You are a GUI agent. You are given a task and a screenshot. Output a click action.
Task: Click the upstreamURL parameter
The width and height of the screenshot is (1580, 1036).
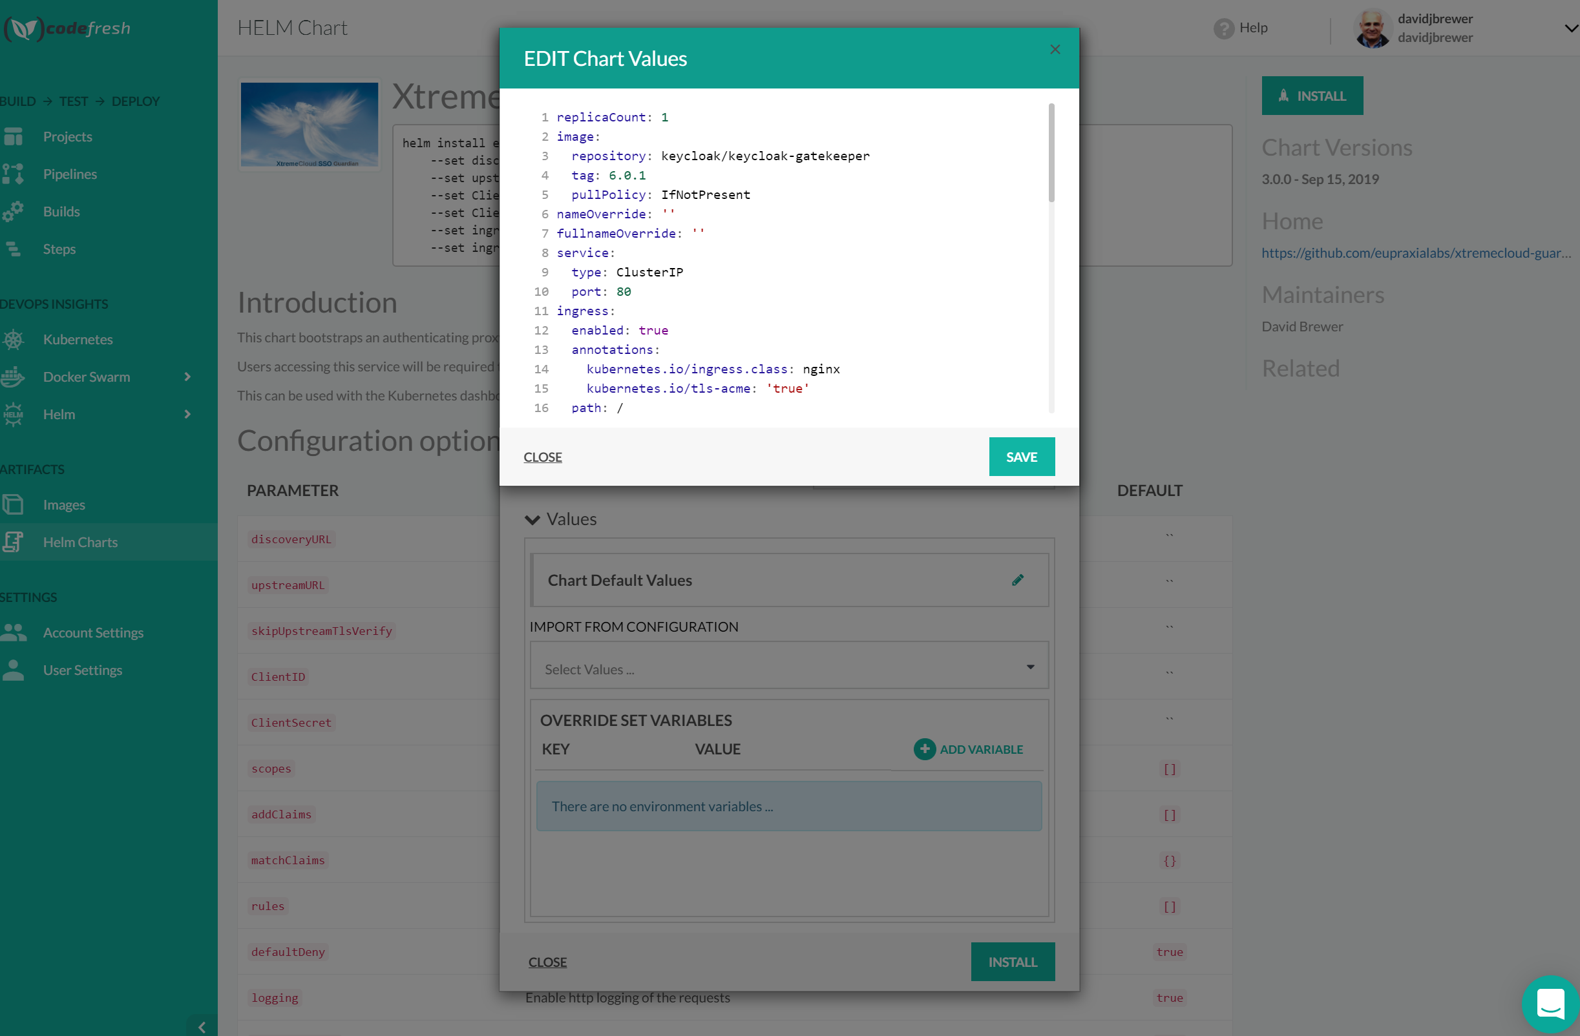288,585
